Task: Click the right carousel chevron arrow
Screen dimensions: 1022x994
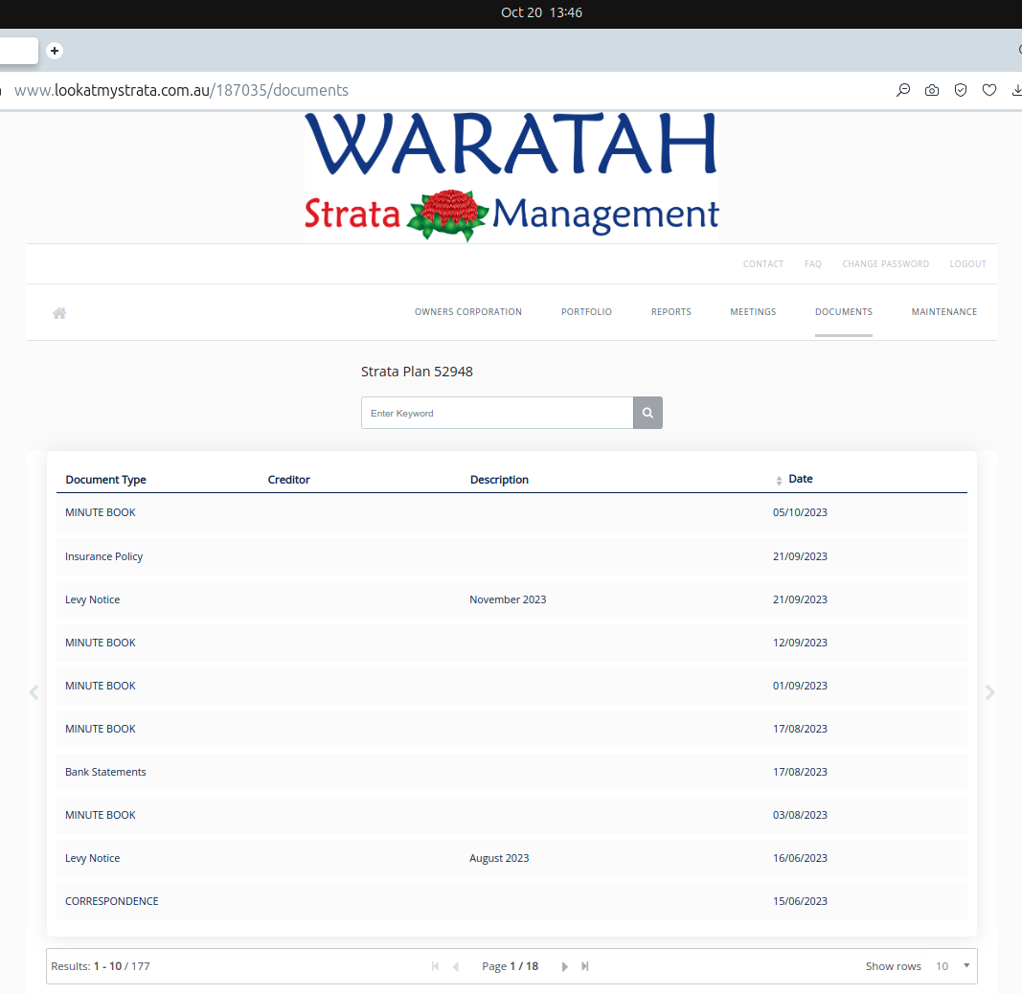Action: point(990,692)
